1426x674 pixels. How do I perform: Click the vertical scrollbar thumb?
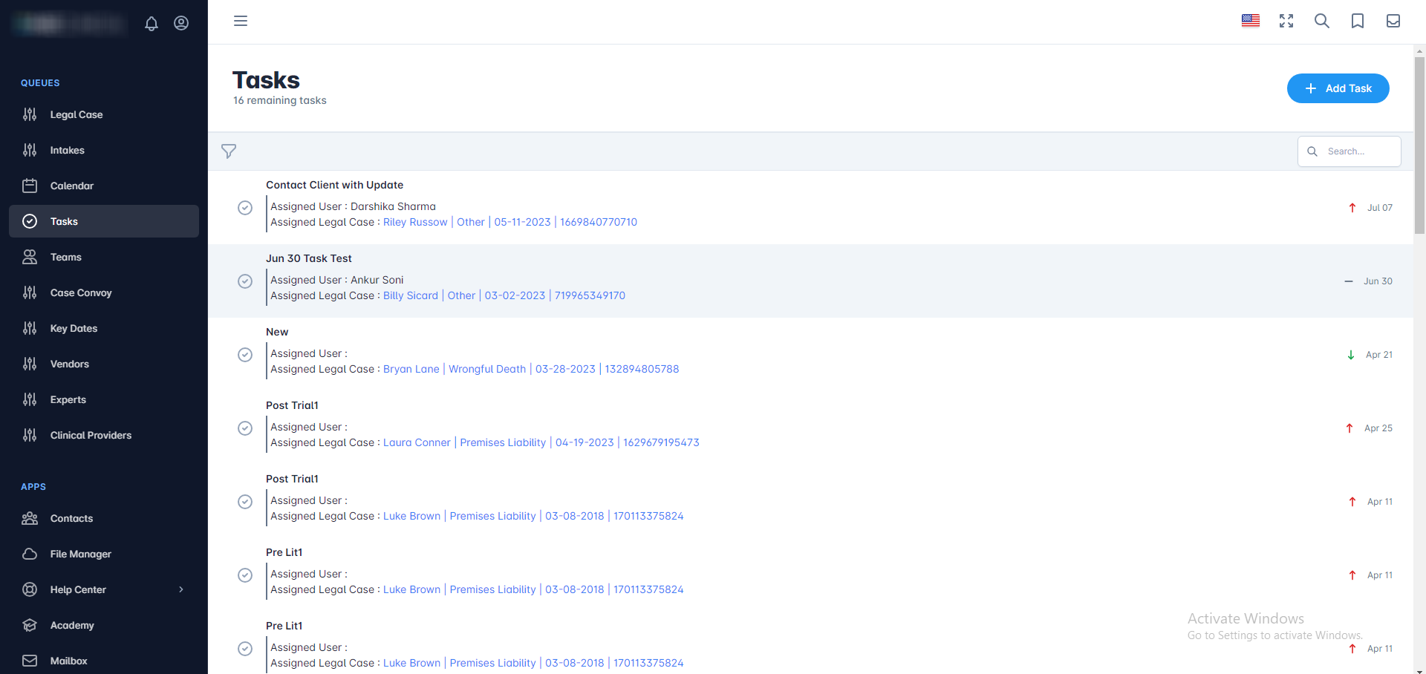point(1419,146)
